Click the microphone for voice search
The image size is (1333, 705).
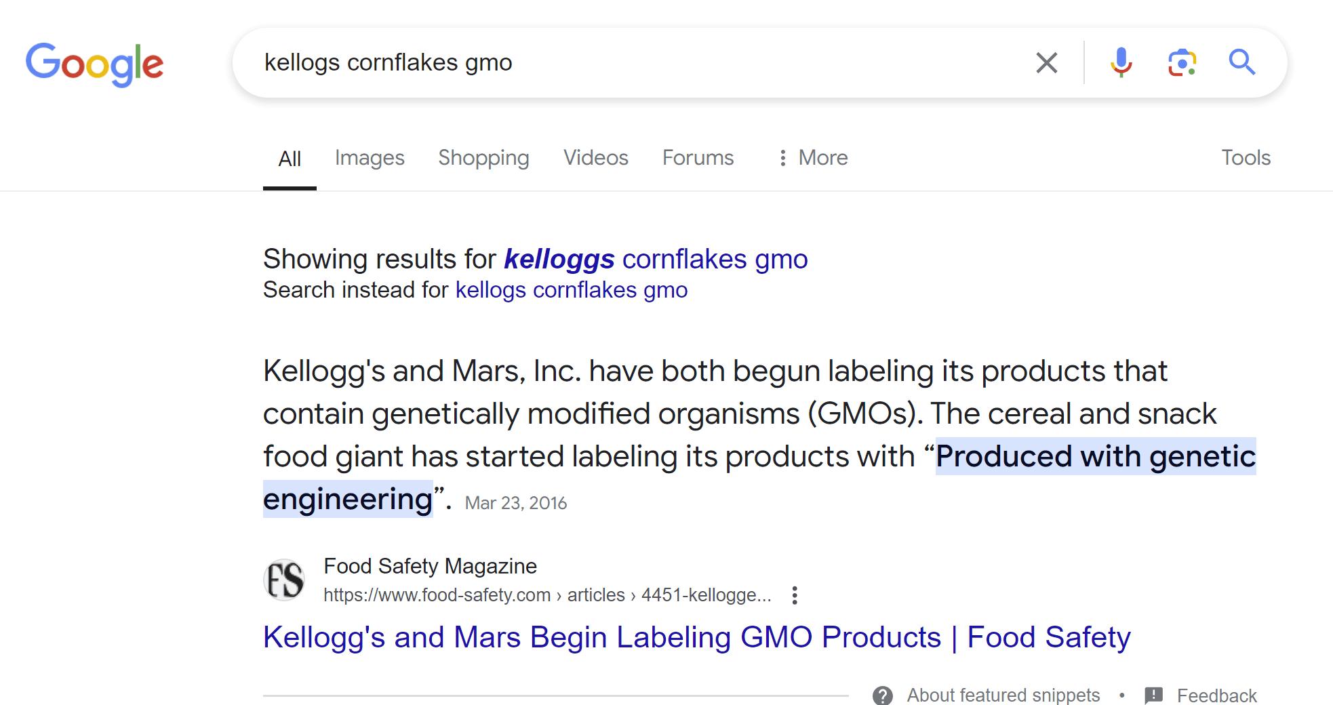pyautogui.click(x=1120, y=62)
